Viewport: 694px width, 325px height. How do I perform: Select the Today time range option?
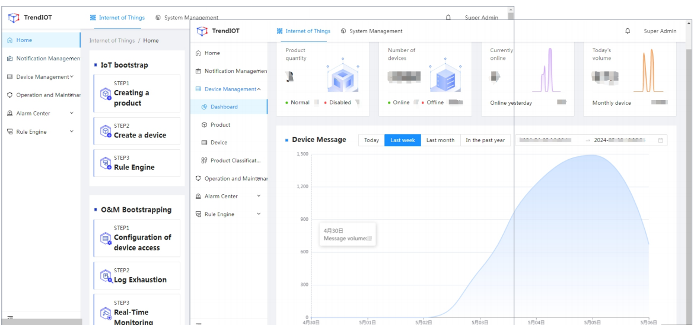coord(371,140)
